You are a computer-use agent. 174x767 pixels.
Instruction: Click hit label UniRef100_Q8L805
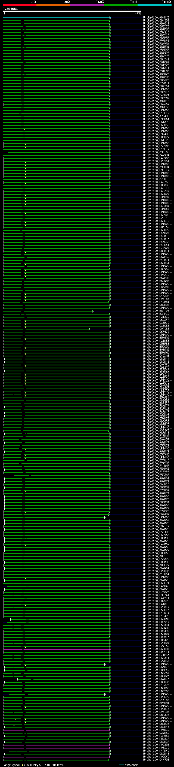tap(156, 676)
